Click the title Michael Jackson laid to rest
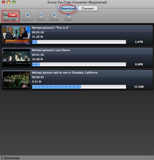154x160 pixels. click(65, 73)
